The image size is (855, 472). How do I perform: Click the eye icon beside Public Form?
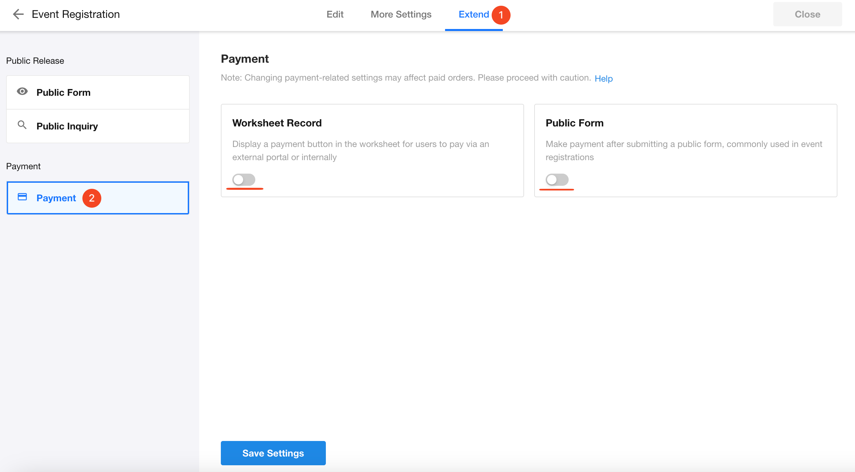[22, 92]
